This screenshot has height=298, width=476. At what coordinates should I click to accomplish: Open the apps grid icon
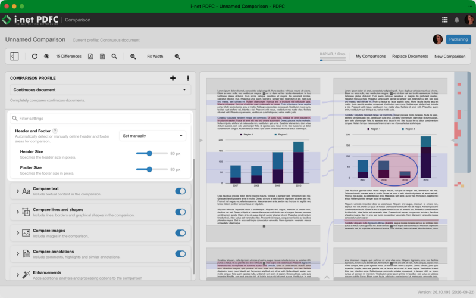tap(444, 20)
